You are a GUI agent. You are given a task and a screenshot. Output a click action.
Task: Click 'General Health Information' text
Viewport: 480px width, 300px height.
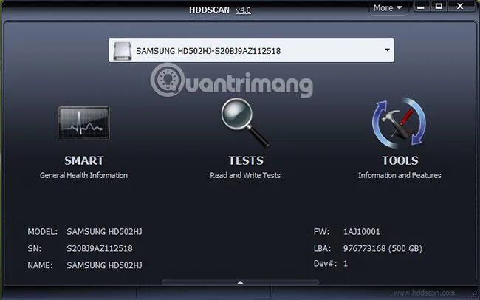pos(83,175)
